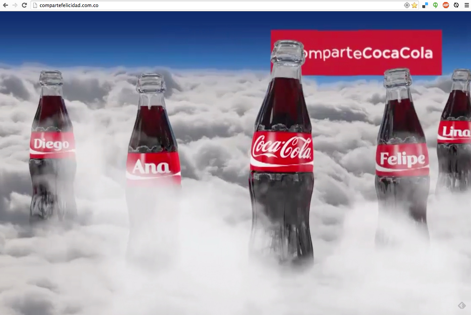Click the page icon beside the URL
This screenshot has width=471, height=315.
click(35, 5)
